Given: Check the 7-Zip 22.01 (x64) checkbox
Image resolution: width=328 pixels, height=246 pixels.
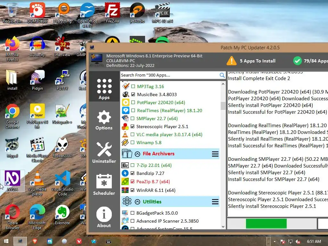Looking at the screenshot, I should [x=132, y=165].
